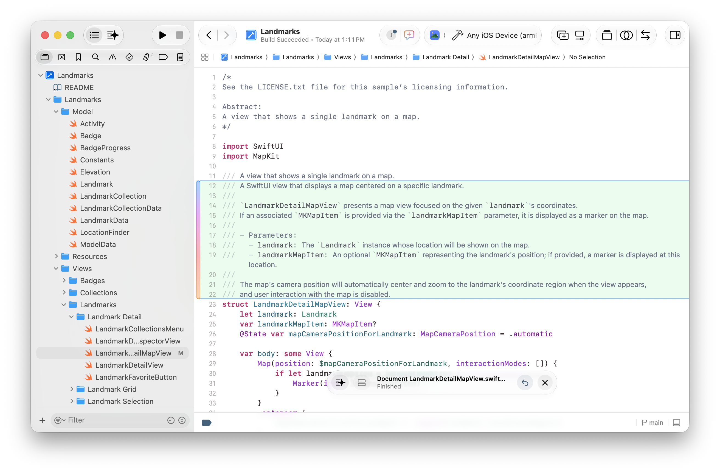The width and height of the screenshot is (720, 473).
Task: Open the Breakpoint navigator tab
Action: [163, 57]
